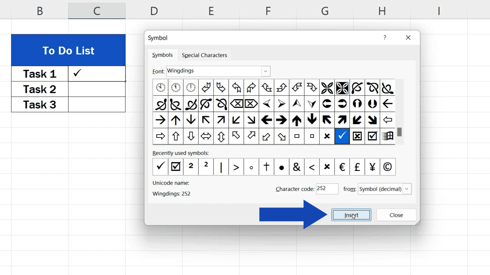The height and width of the screenshot is (275, 490).
Task: Select the highlighted checkmark symbol in the grid
Action: coord(342,136)
